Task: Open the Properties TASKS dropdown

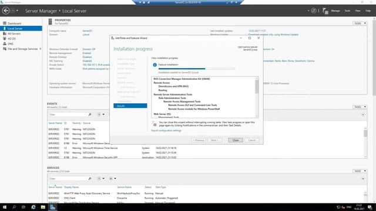Action: (360, 23)
